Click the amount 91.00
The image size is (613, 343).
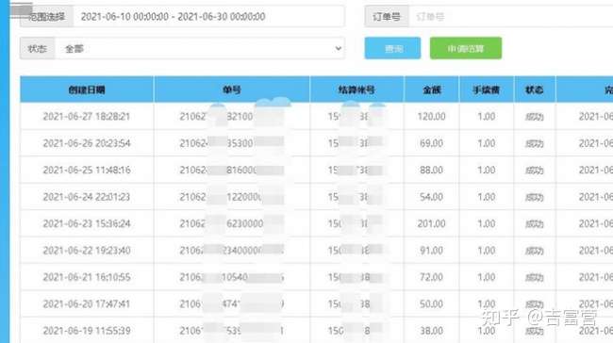click(x=431, y=251)
